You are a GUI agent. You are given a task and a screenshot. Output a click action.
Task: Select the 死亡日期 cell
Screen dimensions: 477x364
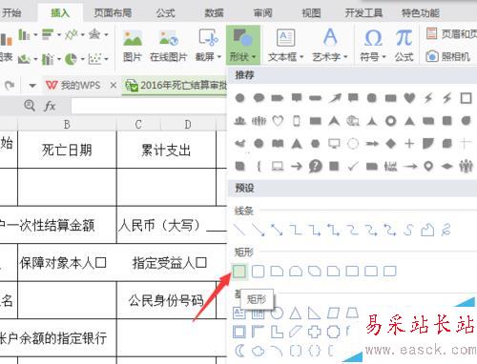tap(67, 150)
